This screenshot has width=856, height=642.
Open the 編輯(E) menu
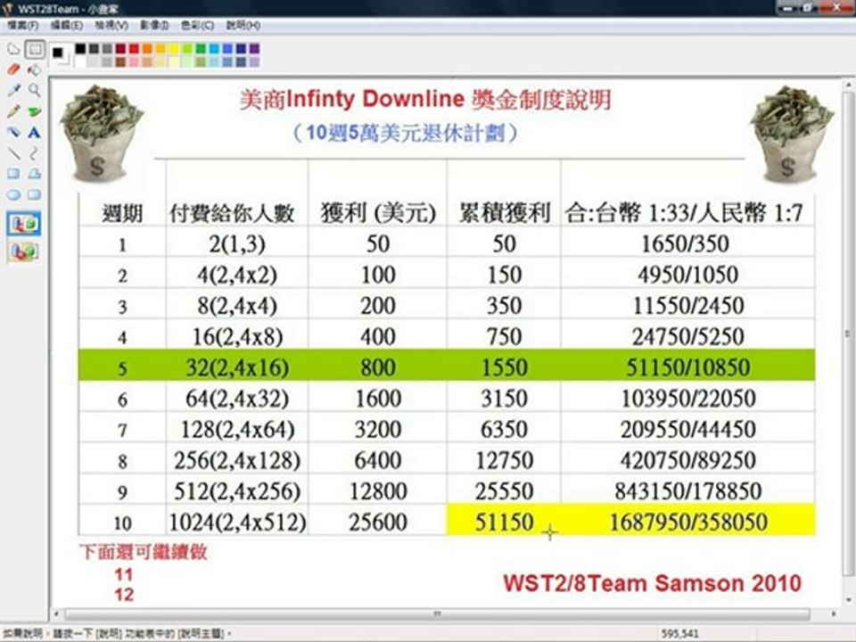(x=67, y=25)
